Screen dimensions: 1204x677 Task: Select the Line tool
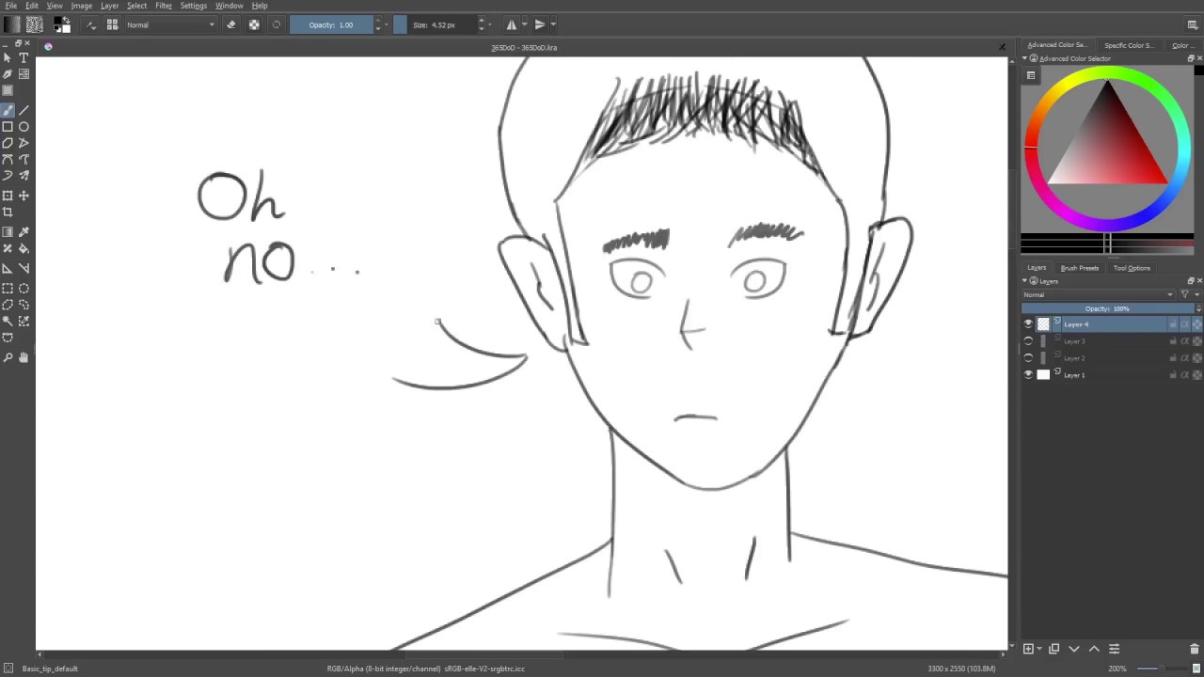pos(24,110)
